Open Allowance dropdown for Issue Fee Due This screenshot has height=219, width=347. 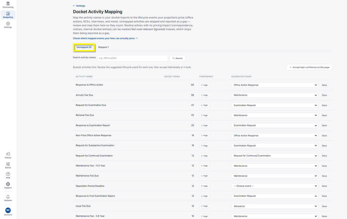(x=275, y=206)
